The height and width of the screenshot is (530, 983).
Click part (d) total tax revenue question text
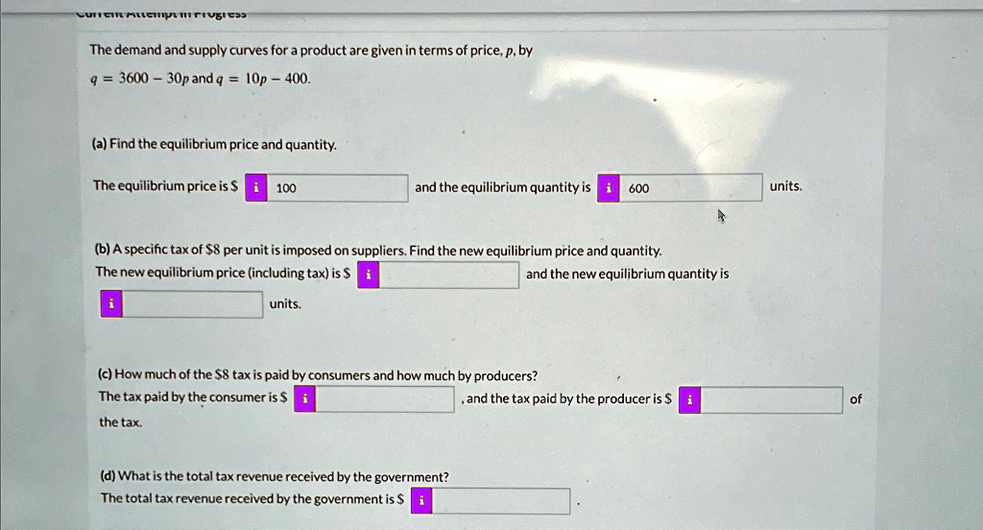(x=275, y=476)
